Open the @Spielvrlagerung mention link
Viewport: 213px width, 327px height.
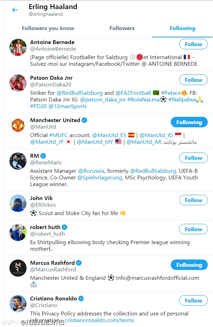click(x=100, y=178)
